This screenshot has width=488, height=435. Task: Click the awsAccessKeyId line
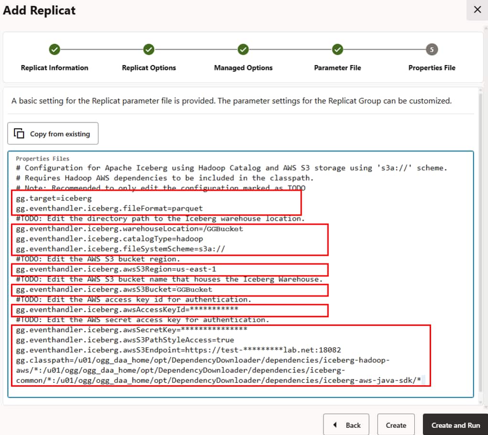pos(127,310)
